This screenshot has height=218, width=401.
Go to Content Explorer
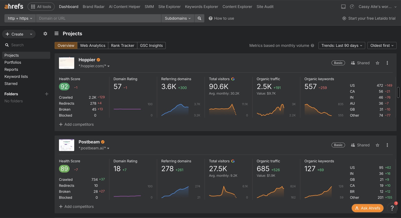237,6
